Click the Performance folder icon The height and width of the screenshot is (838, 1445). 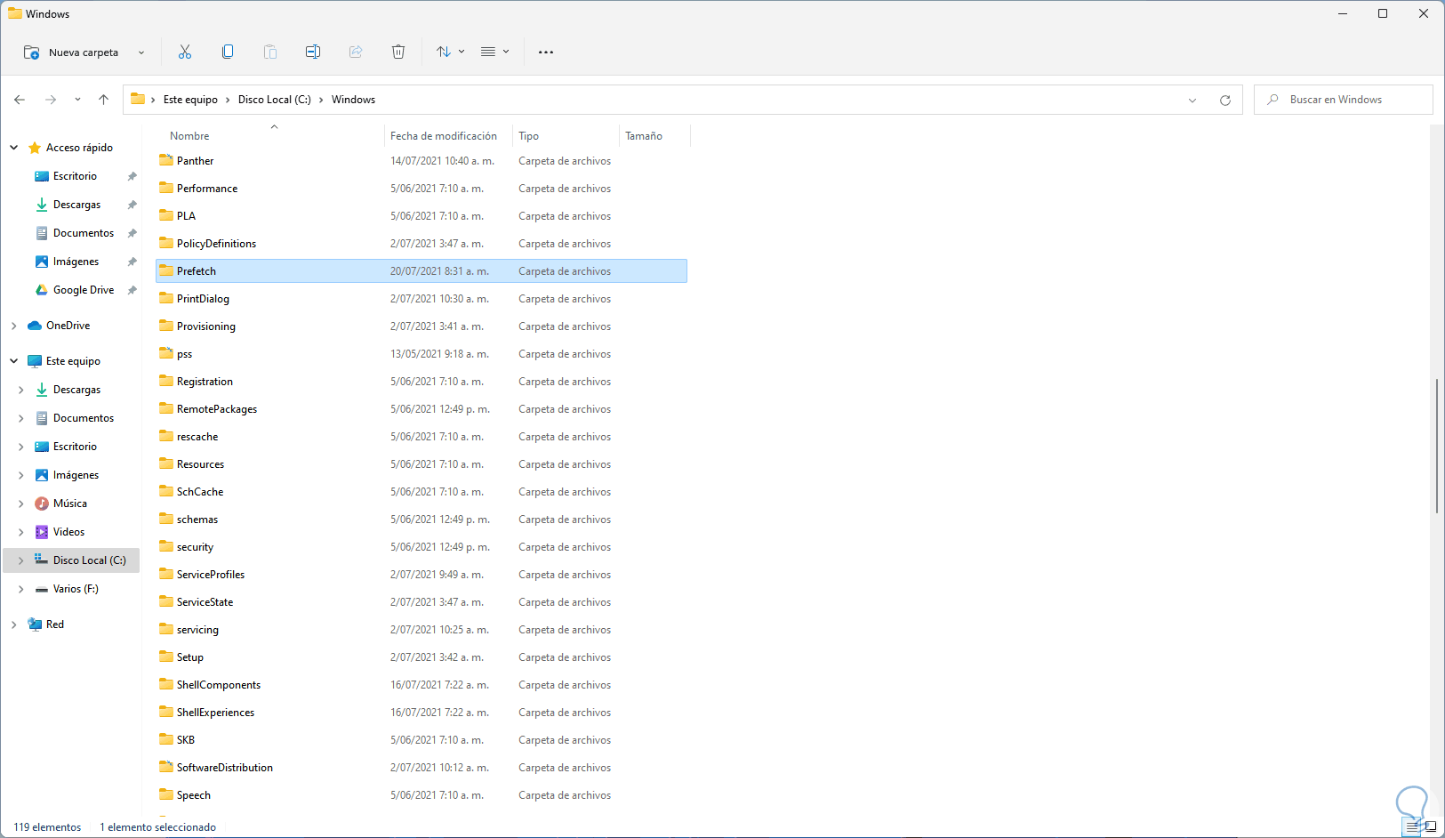pos(166,188)
